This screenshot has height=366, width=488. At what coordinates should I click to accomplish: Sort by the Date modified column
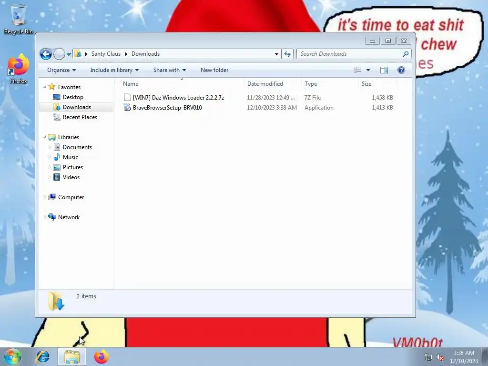[273, 84]
